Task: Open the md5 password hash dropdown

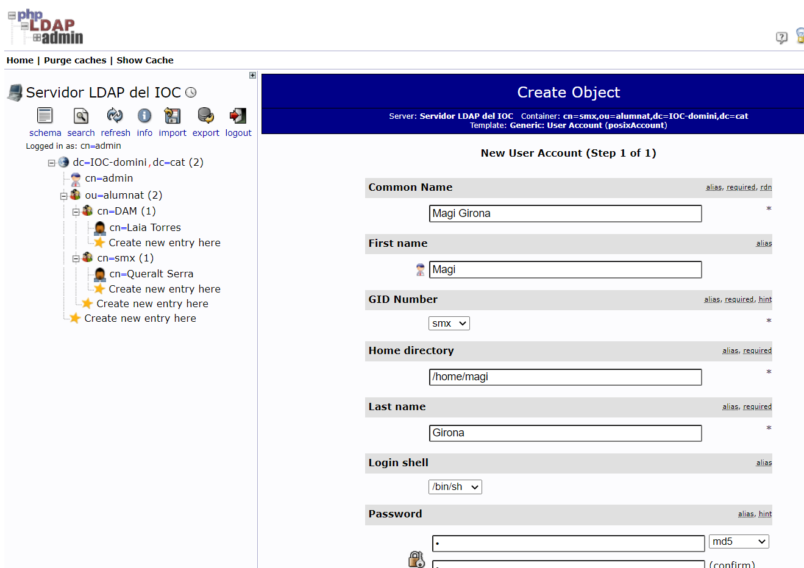Action: click(x=738, y=542)
